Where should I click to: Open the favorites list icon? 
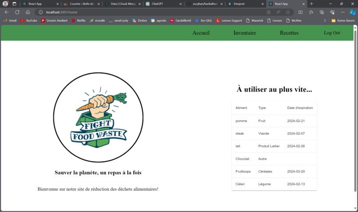click(x=311, y=12)
